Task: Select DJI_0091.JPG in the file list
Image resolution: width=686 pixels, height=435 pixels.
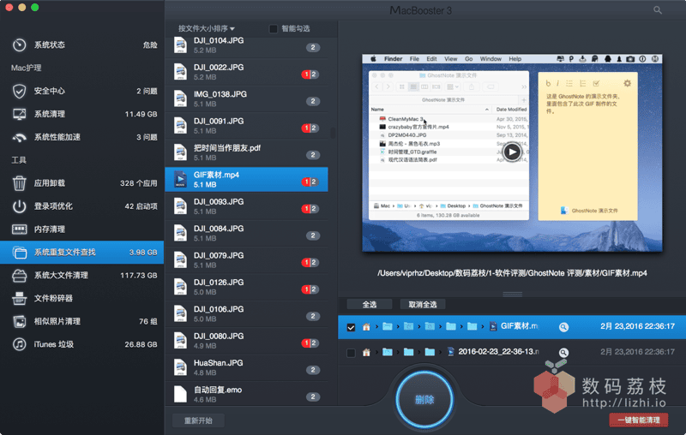Action: [x=246, y=125]
